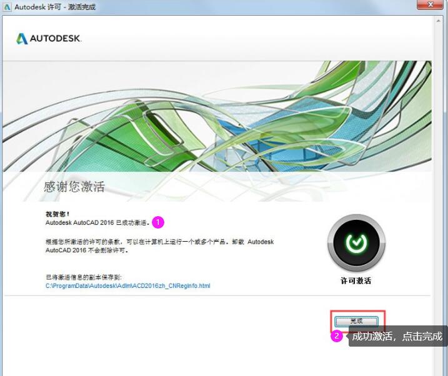Click the Autodesk app icon in the title bar
Image resolution: width=448 pixels, height=376 pixels.
click(x=6, y=7)
